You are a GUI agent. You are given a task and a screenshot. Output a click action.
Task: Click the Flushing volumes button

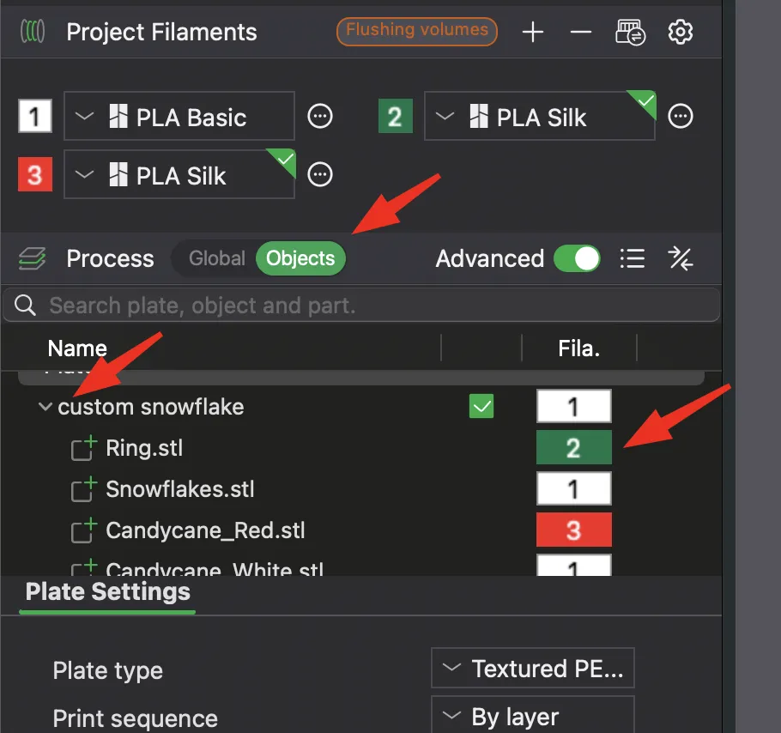coord(417,32)
